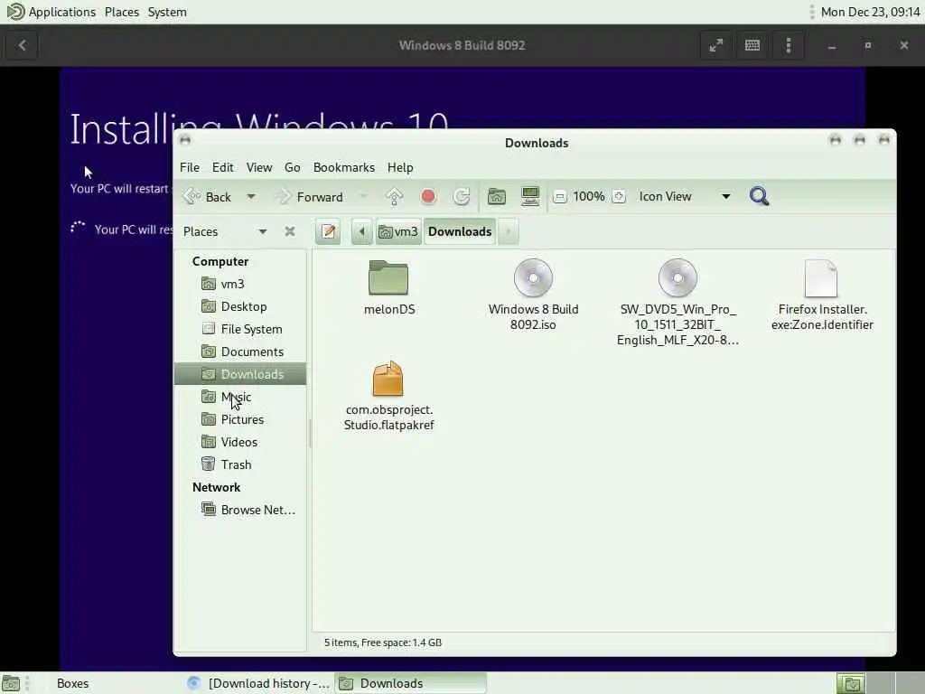Click the red Stop loading icon
Viewport: 925px width, 694px height.
pos(428,196)
